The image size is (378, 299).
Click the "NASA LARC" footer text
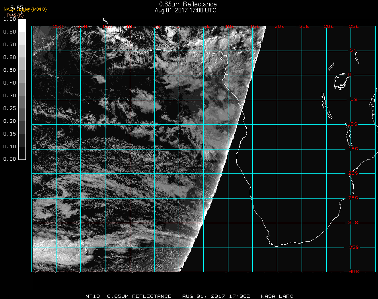coord(277,296)
